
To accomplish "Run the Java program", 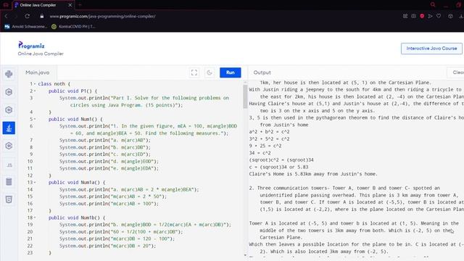I will 231,72.
